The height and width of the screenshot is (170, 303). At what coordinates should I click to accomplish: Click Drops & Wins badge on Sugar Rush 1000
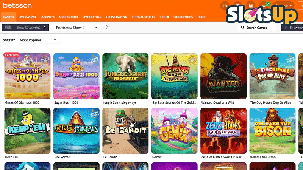[x=94, y=59]
